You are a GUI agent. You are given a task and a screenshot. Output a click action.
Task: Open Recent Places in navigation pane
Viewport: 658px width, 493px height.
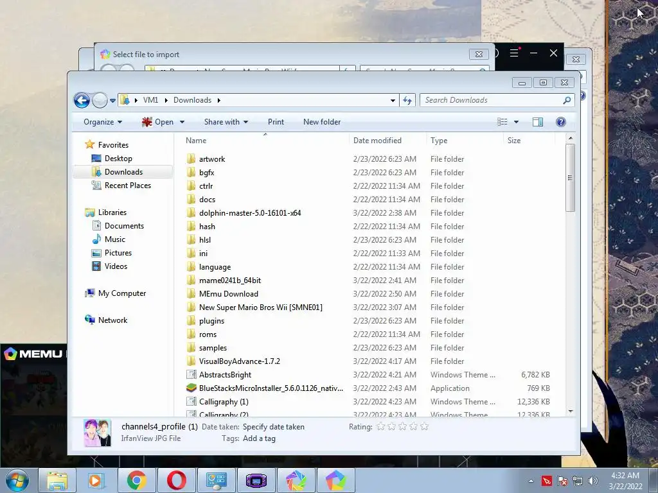(x=121, y=186)
